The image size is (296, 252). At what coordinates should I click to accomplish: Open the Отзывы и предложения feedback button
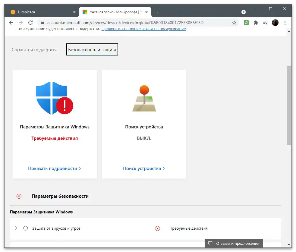234,243
